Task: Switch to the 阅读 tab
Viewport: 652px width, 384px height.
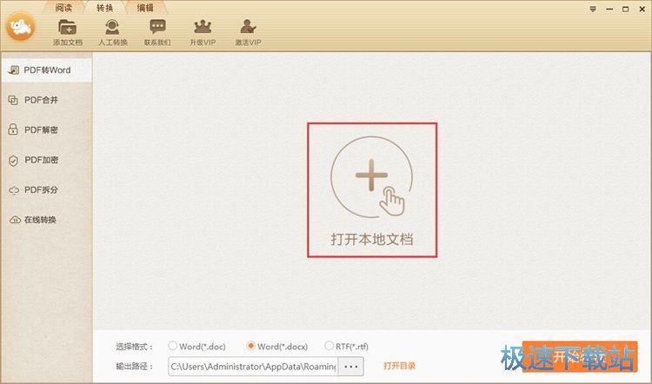Action: coord(63,8)
